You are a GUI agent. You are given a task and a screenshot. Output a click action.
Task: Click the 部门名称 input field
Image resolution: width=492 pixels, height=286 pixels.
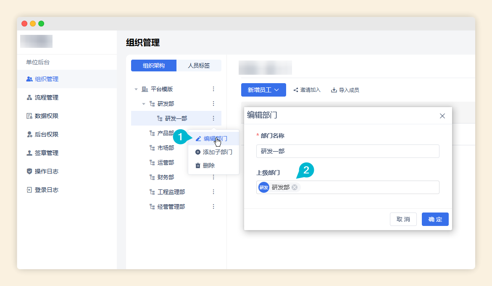point(347,151)
